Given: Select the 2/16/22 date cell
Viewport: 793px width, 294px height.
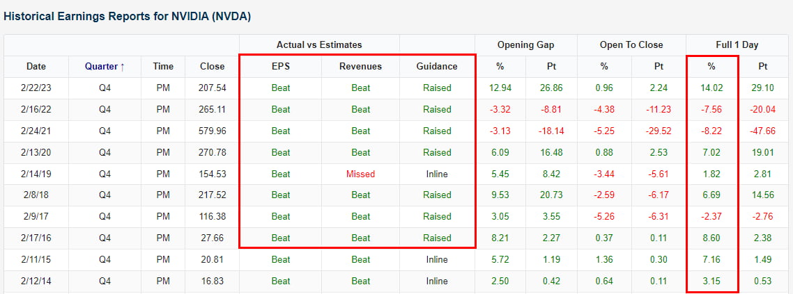Looking at the screenshot, I should (36, 109).
